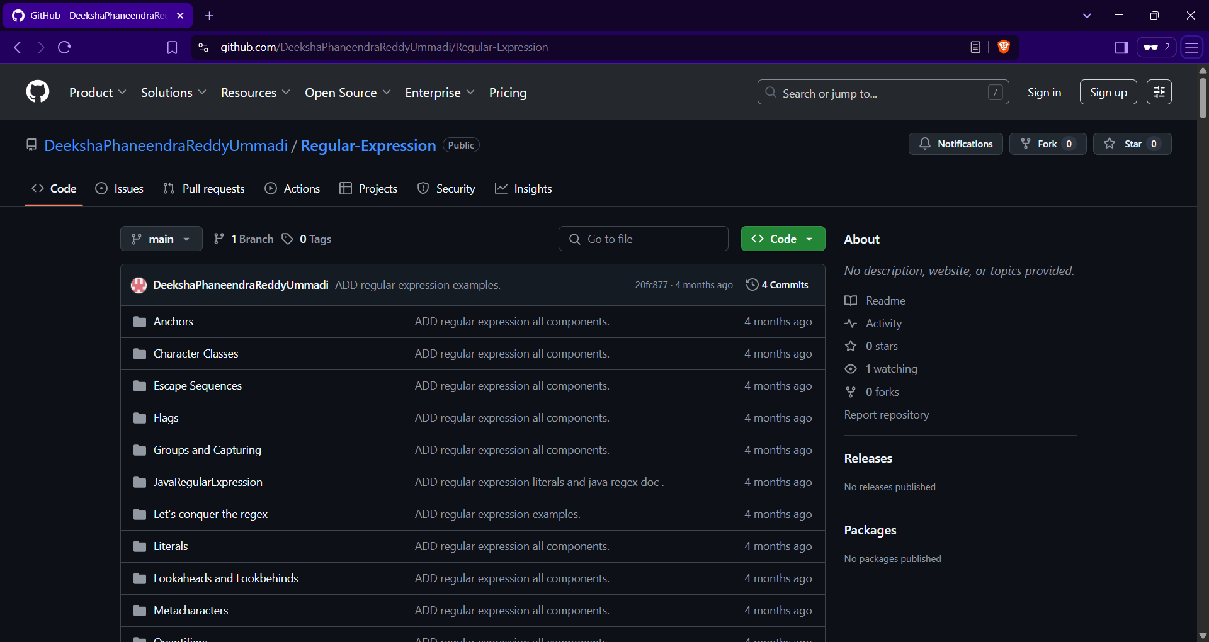Switch to the Pull requests tab
Image resolution: width=1209 pixels, height=642 pixels.
tap(203, 189)
